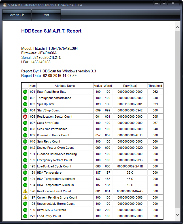
Task: Click green status icon for Raw Read Error Rate
Action: point(25,92)
